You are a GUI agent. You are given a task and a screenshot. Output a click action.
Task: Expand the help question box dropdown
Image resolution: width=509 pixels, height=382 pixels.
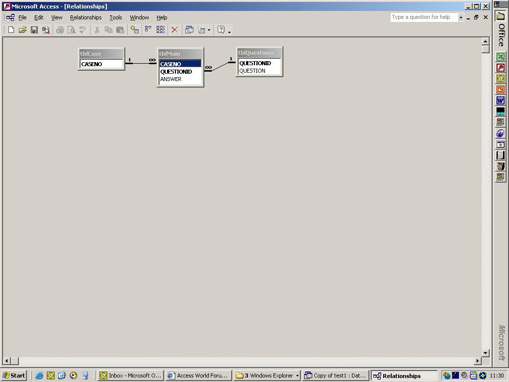click(x=461, y=17)
